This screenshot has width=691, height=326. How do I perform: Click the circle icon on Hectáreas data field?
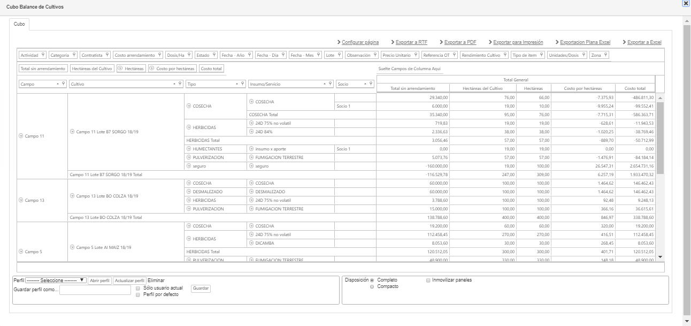[x=120, y=69]
